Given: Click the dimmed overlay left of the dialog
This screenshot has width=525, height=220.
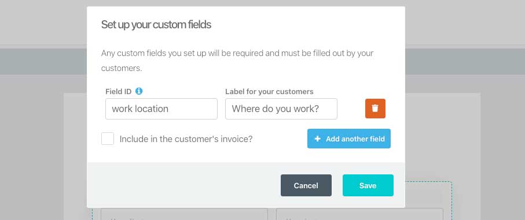Looking at the screenshot, I should tap(43, 133).
